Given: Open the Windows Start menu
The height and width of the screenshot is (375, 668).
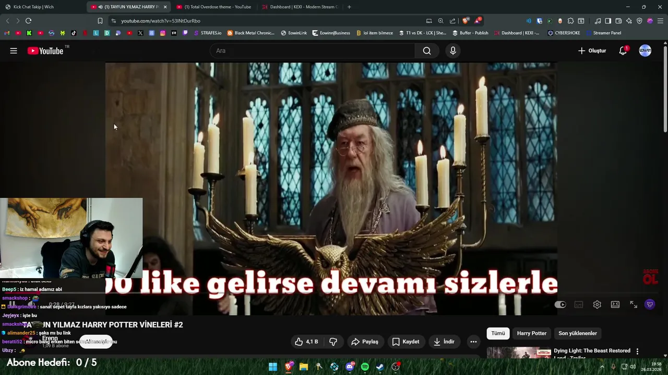Looking at the screenshot, I should click(273, 367).
